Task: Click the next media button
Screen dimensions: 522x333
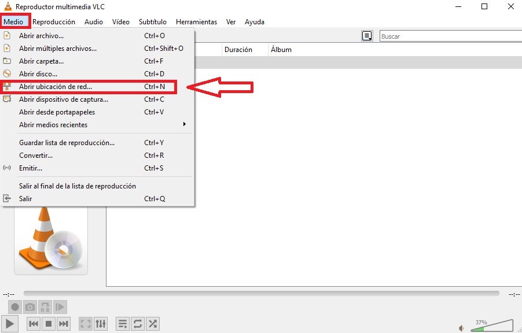Action: [x=64, y=323]
